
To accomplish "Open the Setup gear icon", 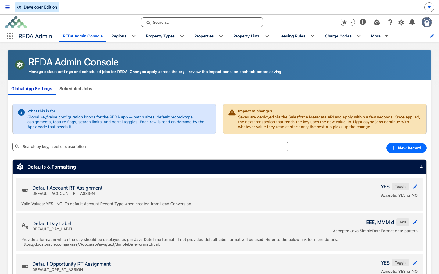I will click(401, 22).
